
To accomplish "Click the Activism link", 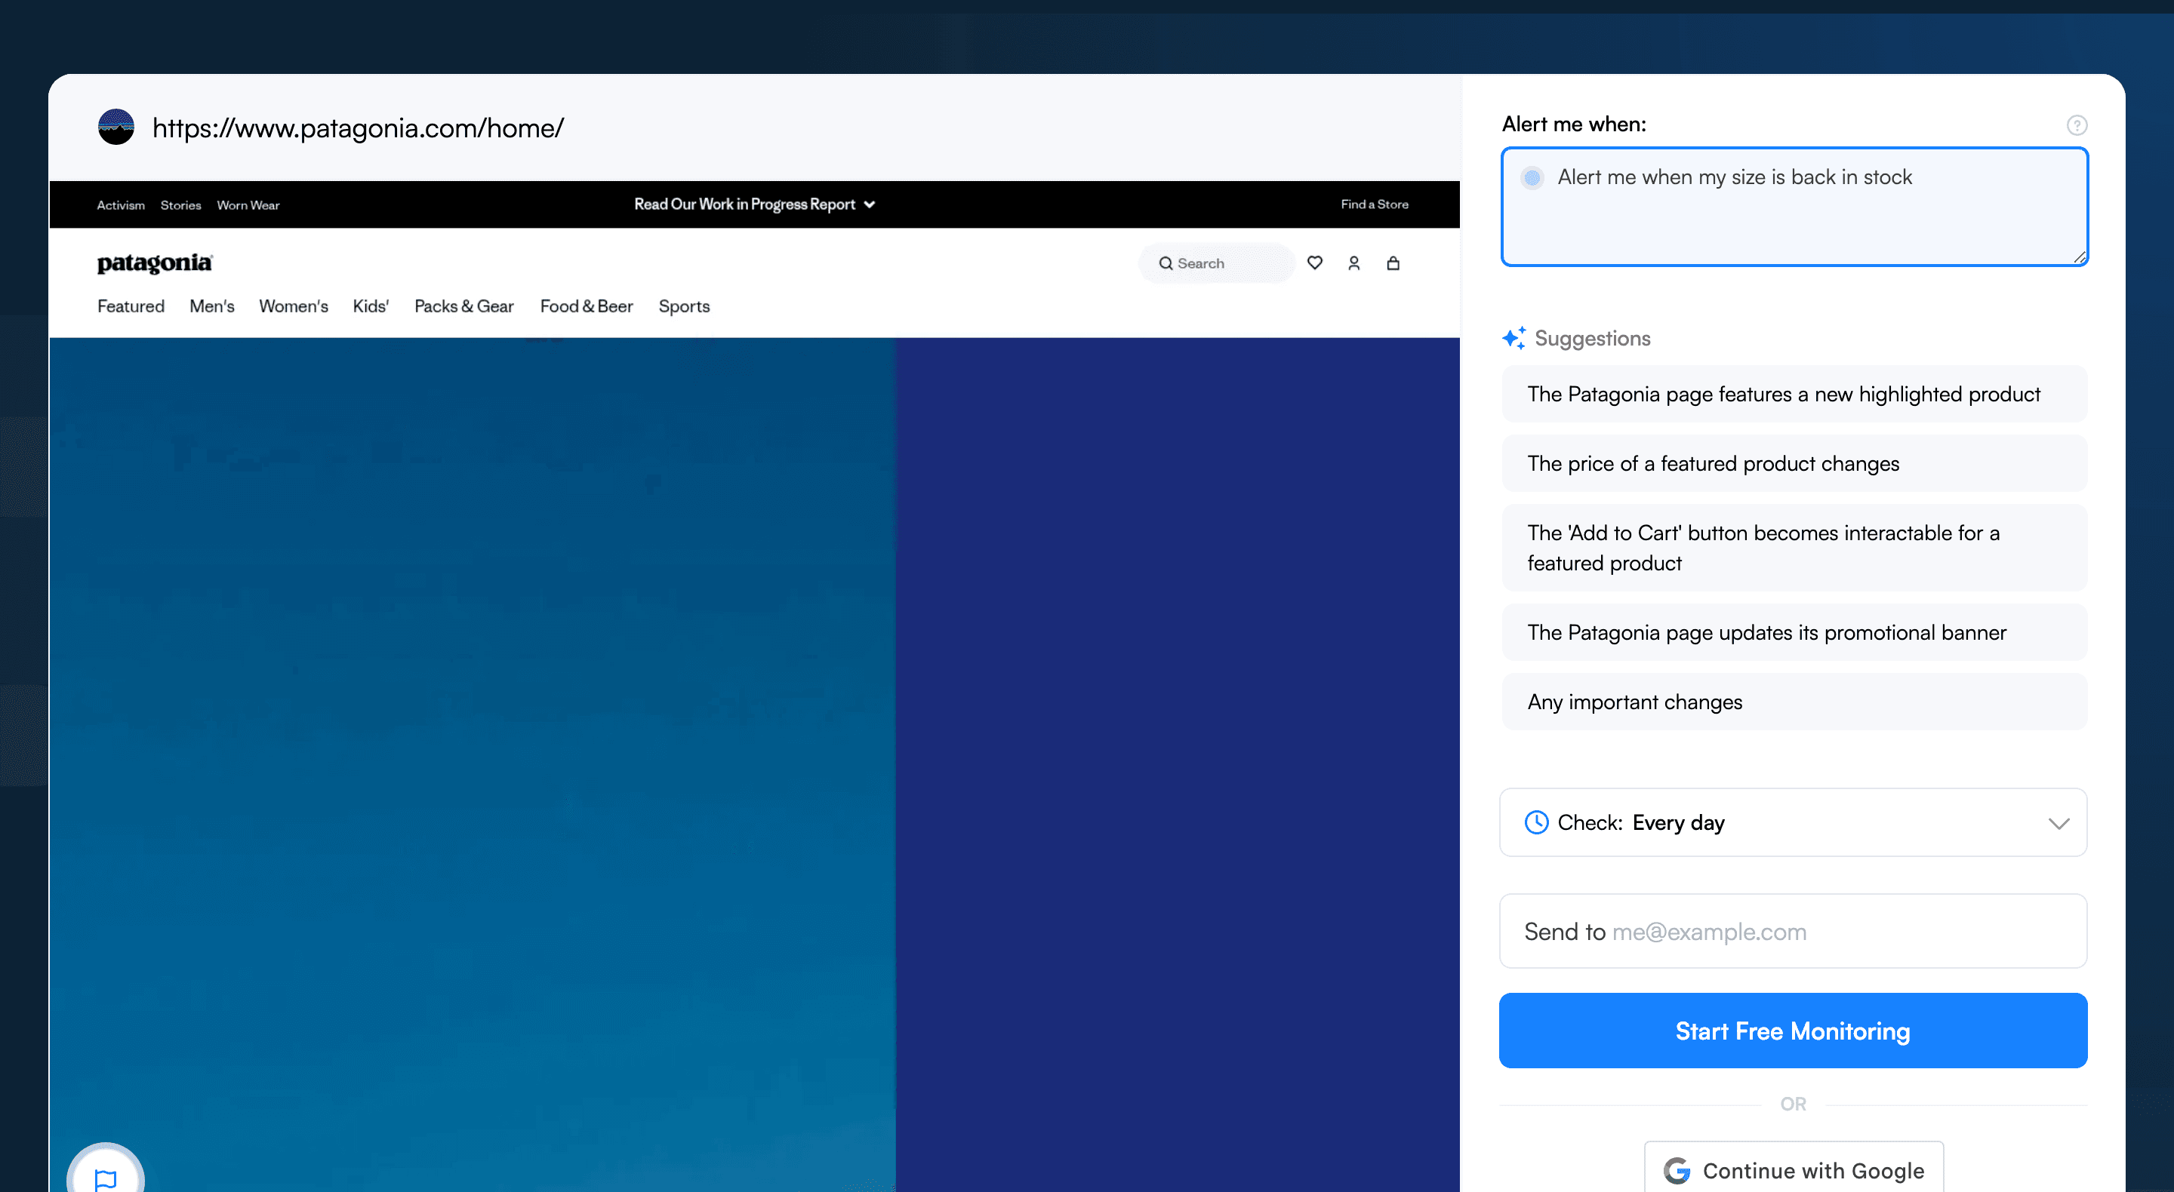I will click(x=121, y=205).
